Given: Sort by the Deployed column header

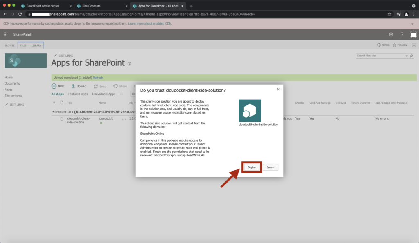Looking at the screenshot, I should pos(341,103).
